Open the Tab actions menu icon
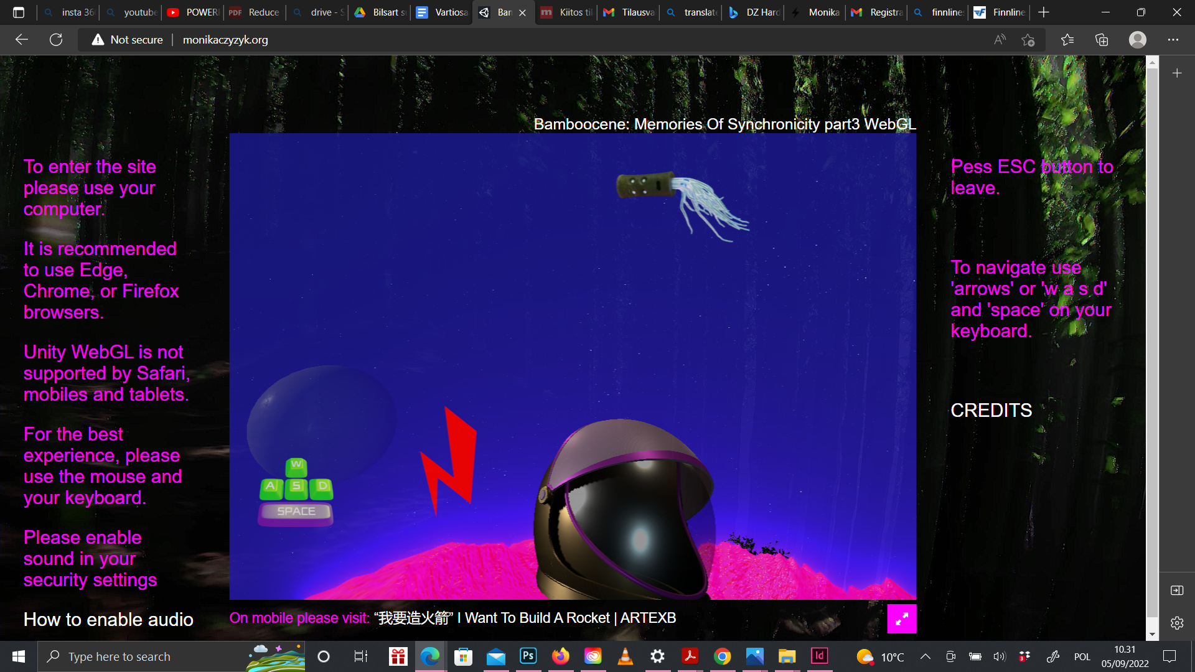 click(19, 12)
